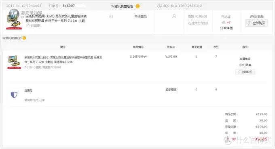Click 立即购买 button in detail table
The width and height of the screenshot is (275, 149).
(x=245, y=72)
